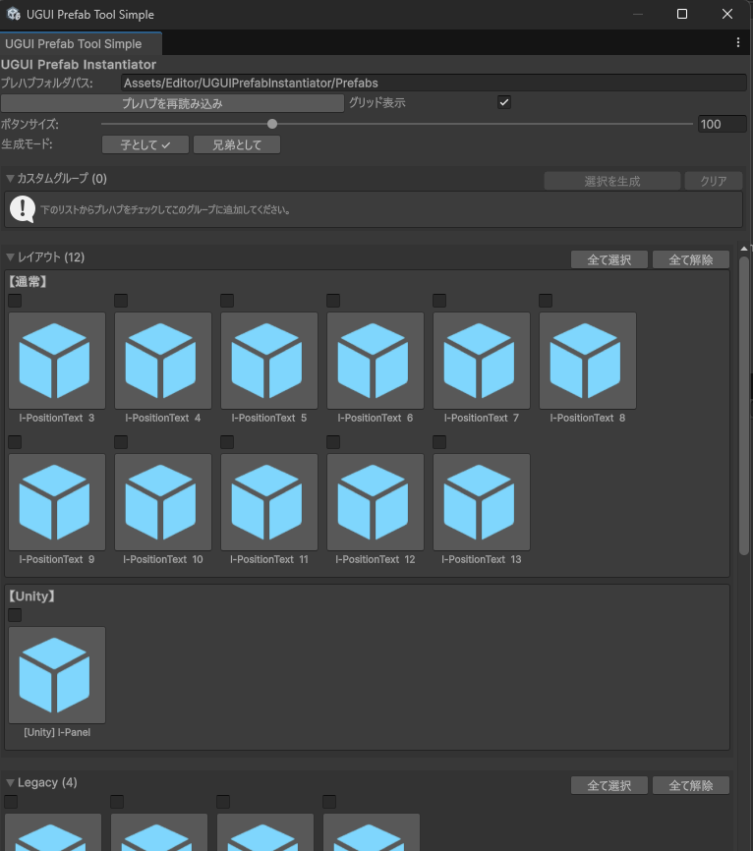The width and height of the screenshot is (753, 851).
Task: Click the l-PositionText 4 prefab cube icon
Action: 163,361
